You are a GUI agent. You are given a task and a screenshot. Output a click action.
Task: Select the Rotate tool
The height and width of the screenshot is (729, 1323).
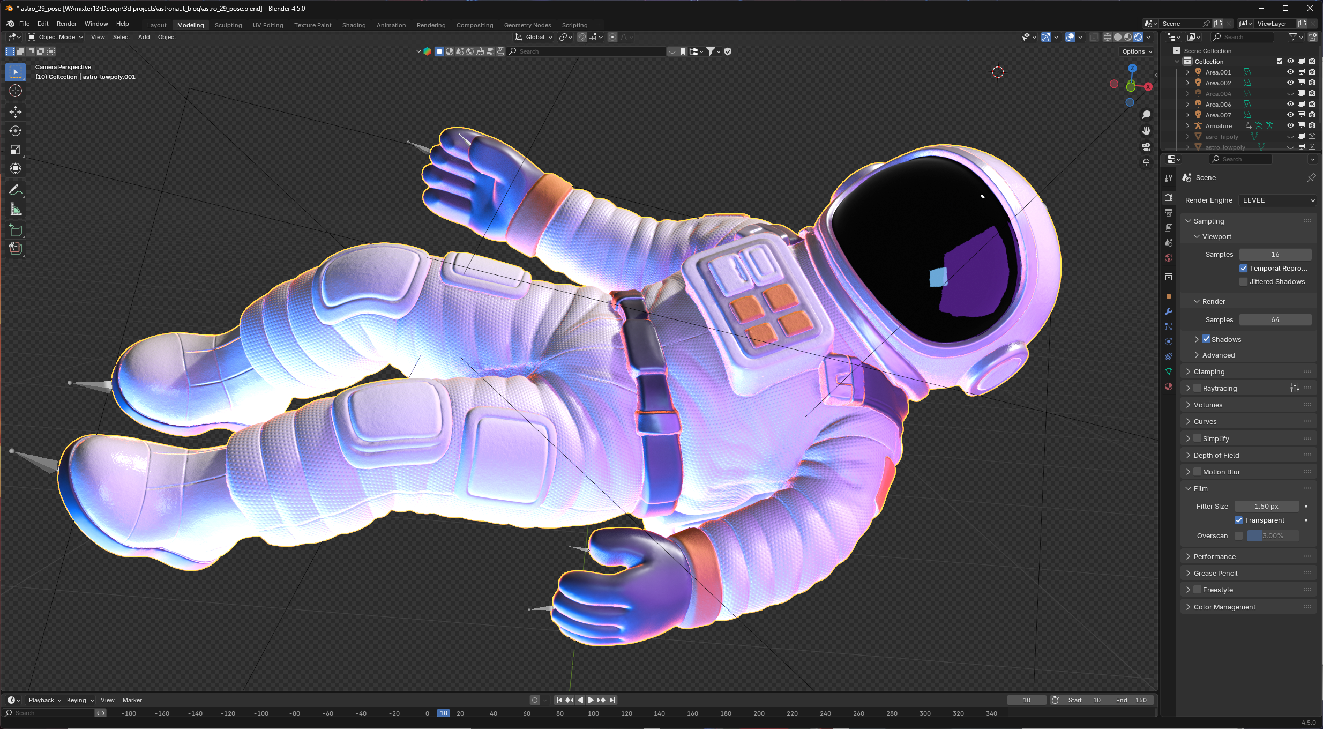pyautogui.click(x=16, y=131)
